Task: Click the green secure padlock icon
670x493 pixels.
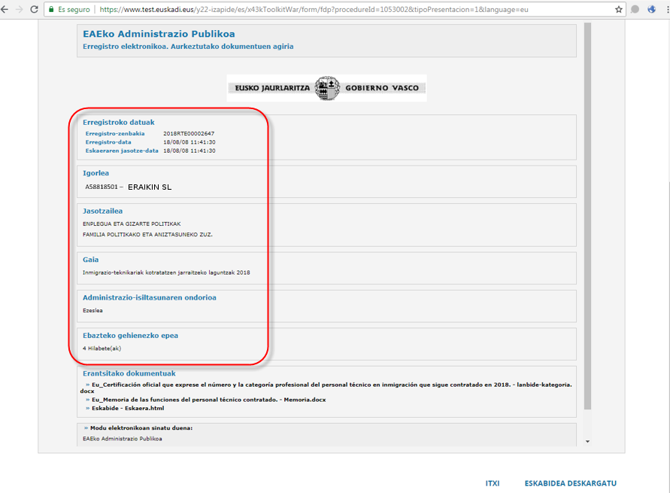Action: tap(52, 10)
